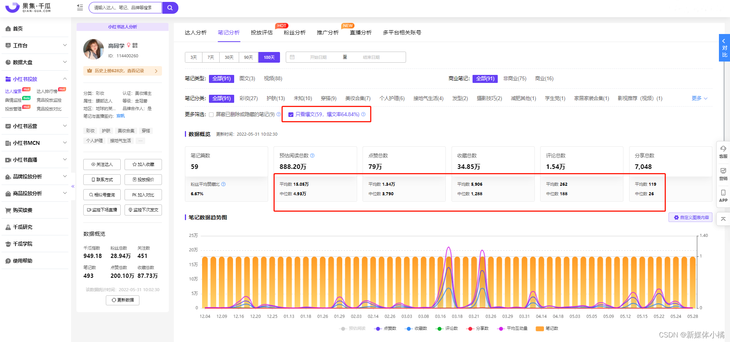
Task: Toggle 点赞数 legend series
Action: [385, 329]
